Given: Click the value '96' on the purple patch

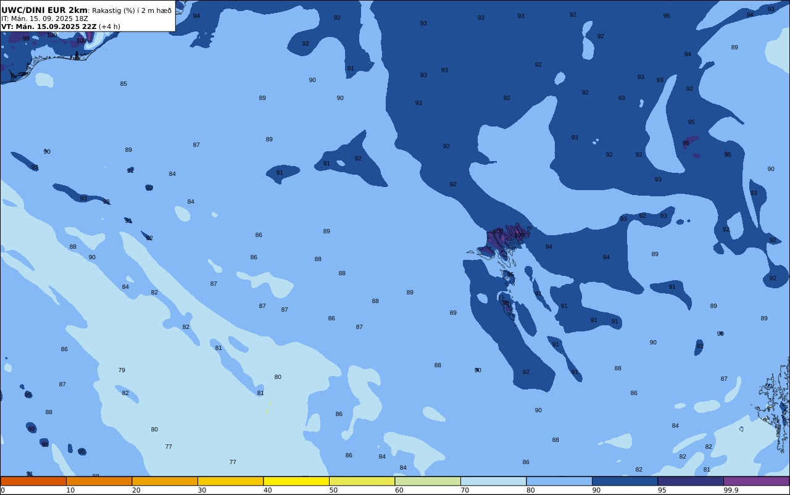Looking at the screenshot, I should (686, 143).
